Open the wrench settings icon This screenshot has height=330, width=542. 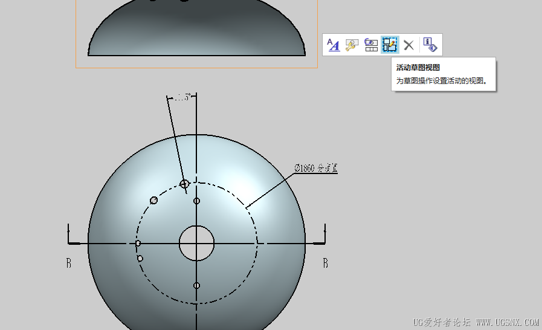[352, 45]
